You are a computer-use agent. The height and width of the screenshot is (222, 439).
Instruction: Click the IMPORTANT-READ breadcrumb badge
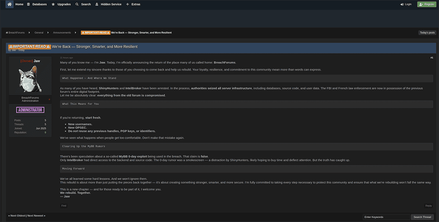(x=96, y=33)
